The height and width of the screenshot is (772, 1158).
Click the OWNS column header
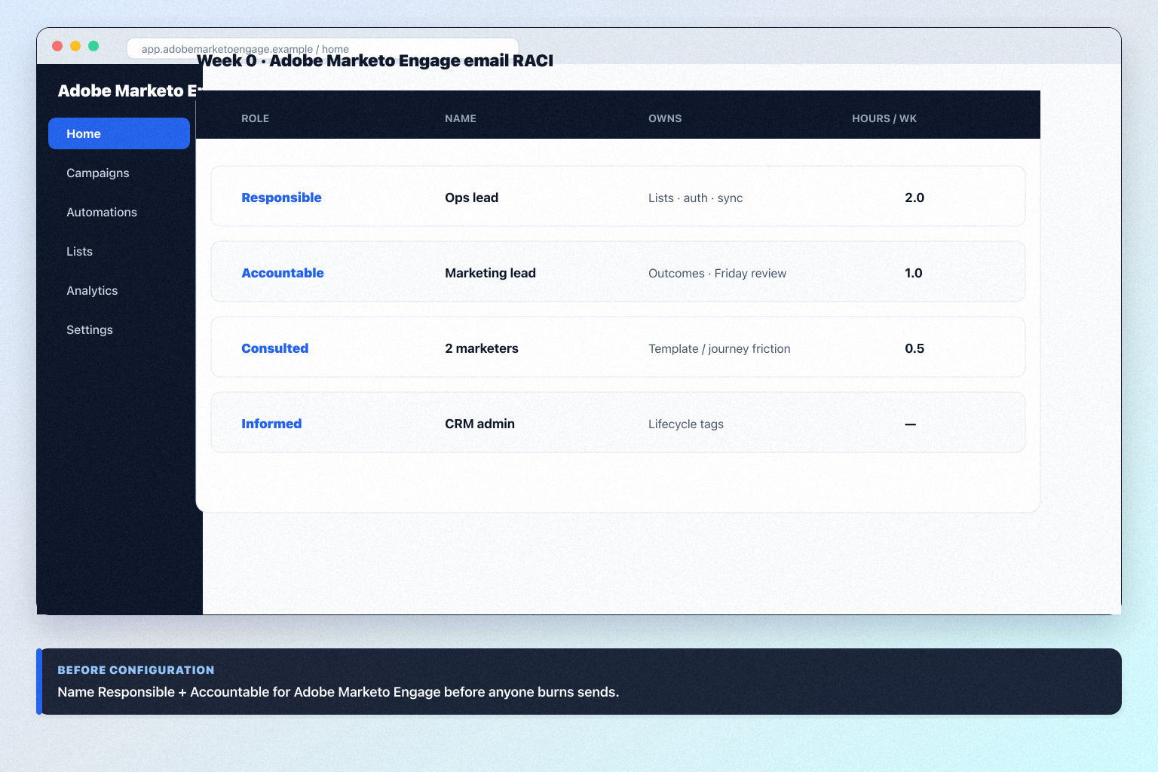coord(665,118)
